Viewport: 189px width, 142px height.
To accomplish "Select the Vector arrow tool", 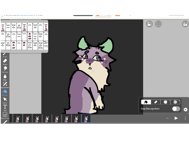I will (x=5, y=100).
